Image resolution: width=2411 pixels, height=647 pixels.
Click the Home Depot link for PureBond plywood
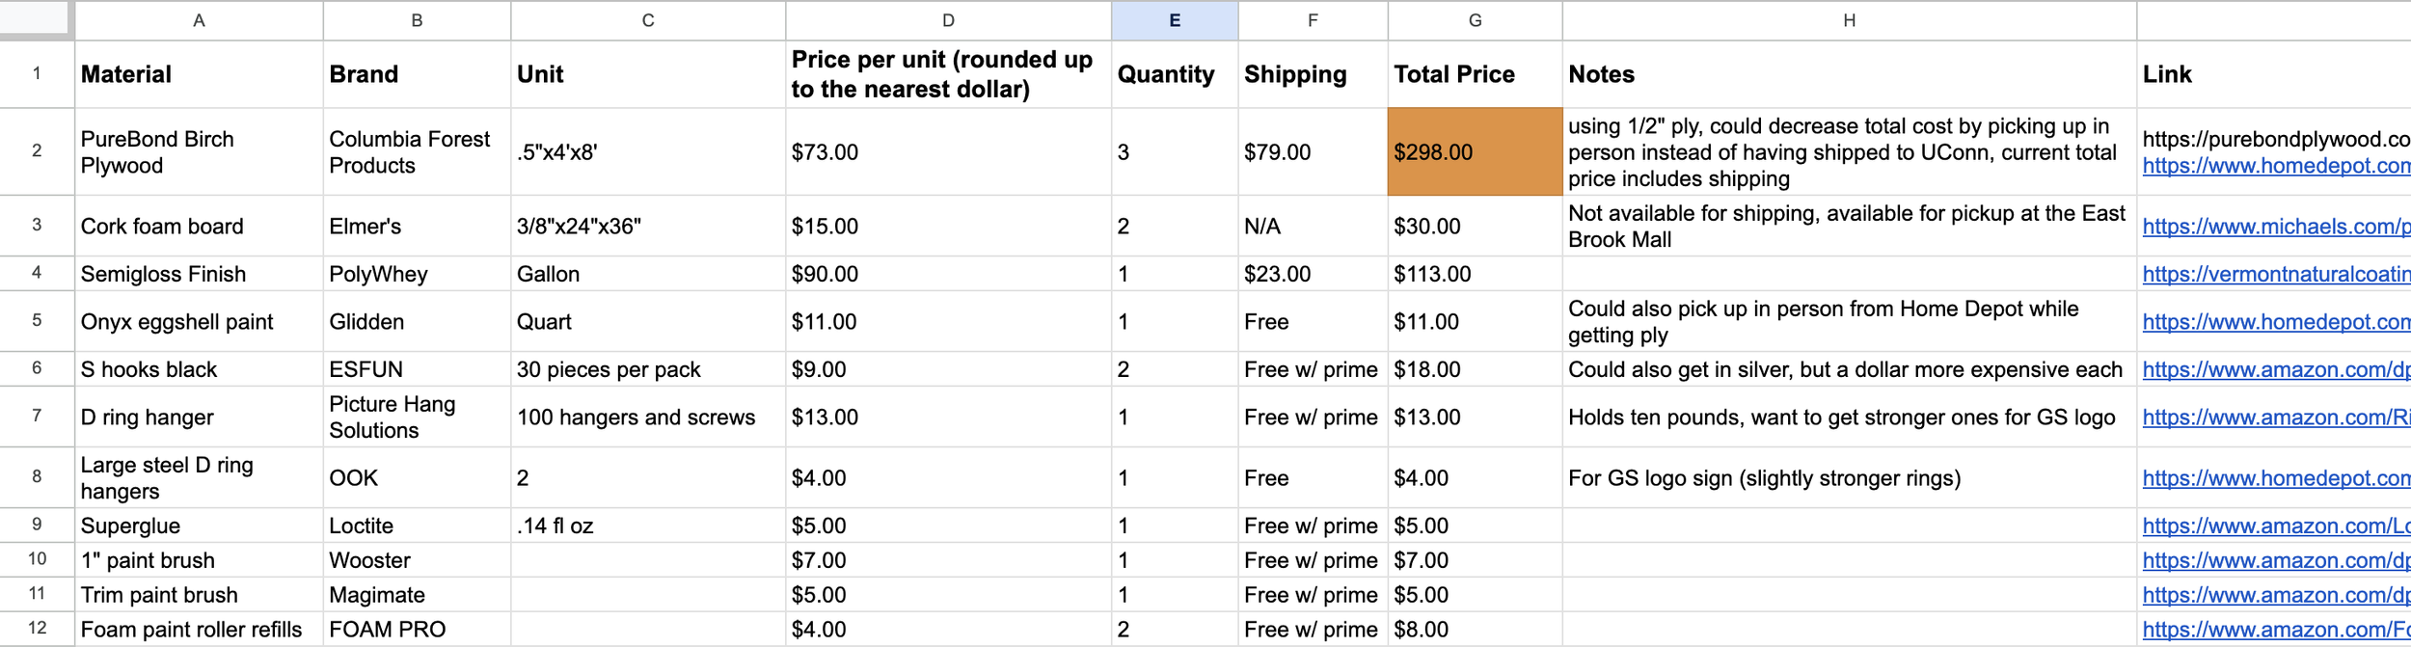click(x=2276, y=166)
